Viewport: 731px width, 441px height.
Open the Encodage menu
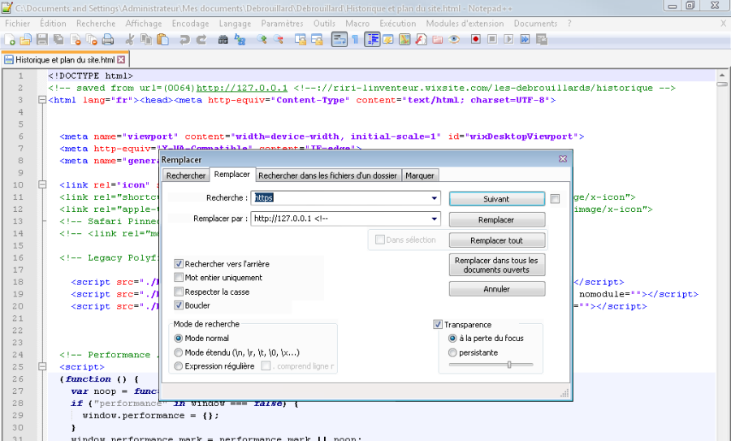(x=190, y=24)
